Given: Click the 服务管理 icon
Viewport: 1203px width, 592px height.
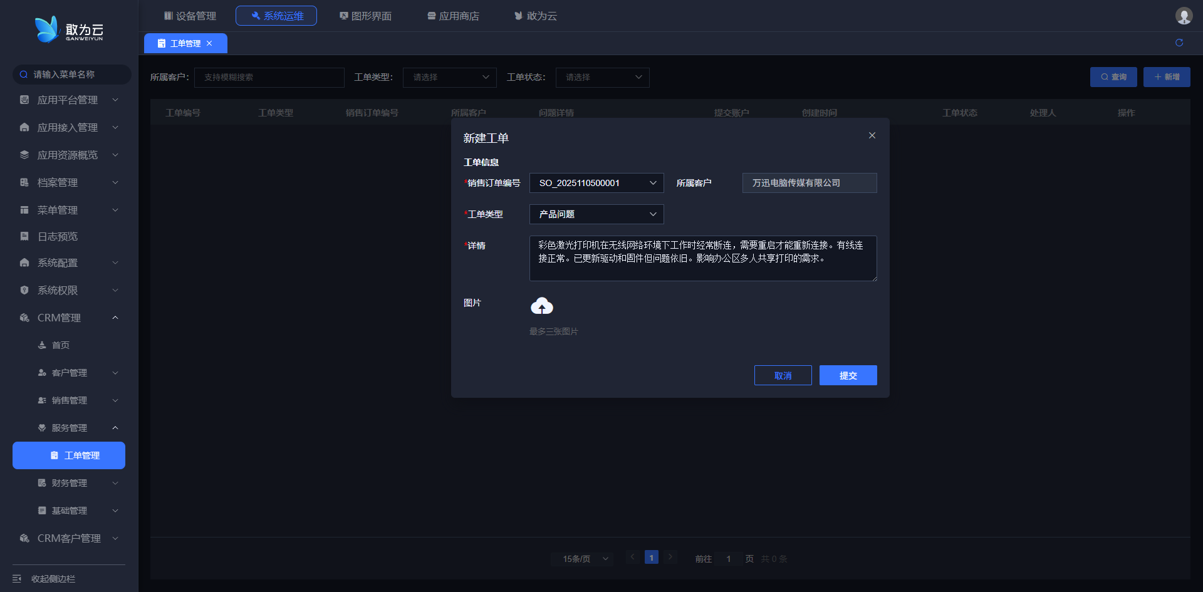Looking at the screenshot, I should point(42,428).
